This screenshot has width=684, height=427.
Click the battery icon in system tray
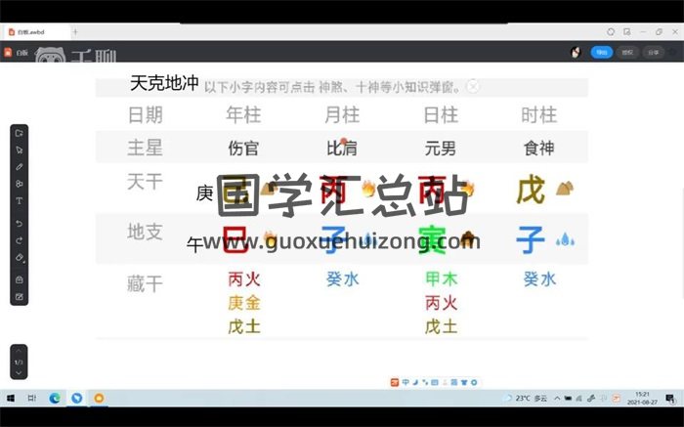tap(568, 398)
